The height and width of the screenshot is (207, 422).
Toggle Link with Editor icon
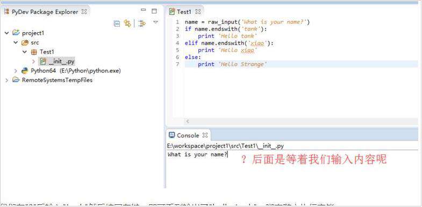pos(127,24)
